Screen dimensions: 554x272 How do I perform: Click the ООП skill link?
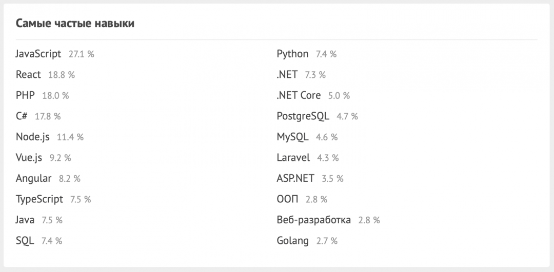tap(287, 199)
